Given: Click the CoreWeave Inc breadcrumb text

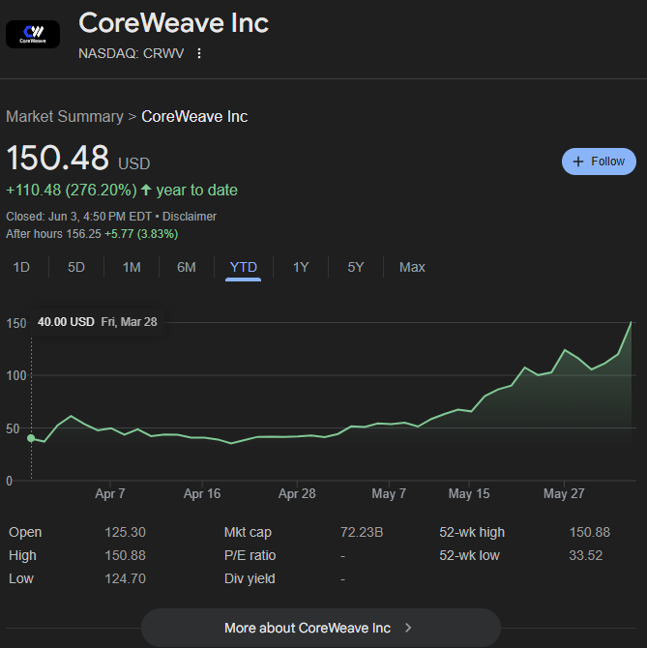Looking at the screenshot, I should pos(194,116).
